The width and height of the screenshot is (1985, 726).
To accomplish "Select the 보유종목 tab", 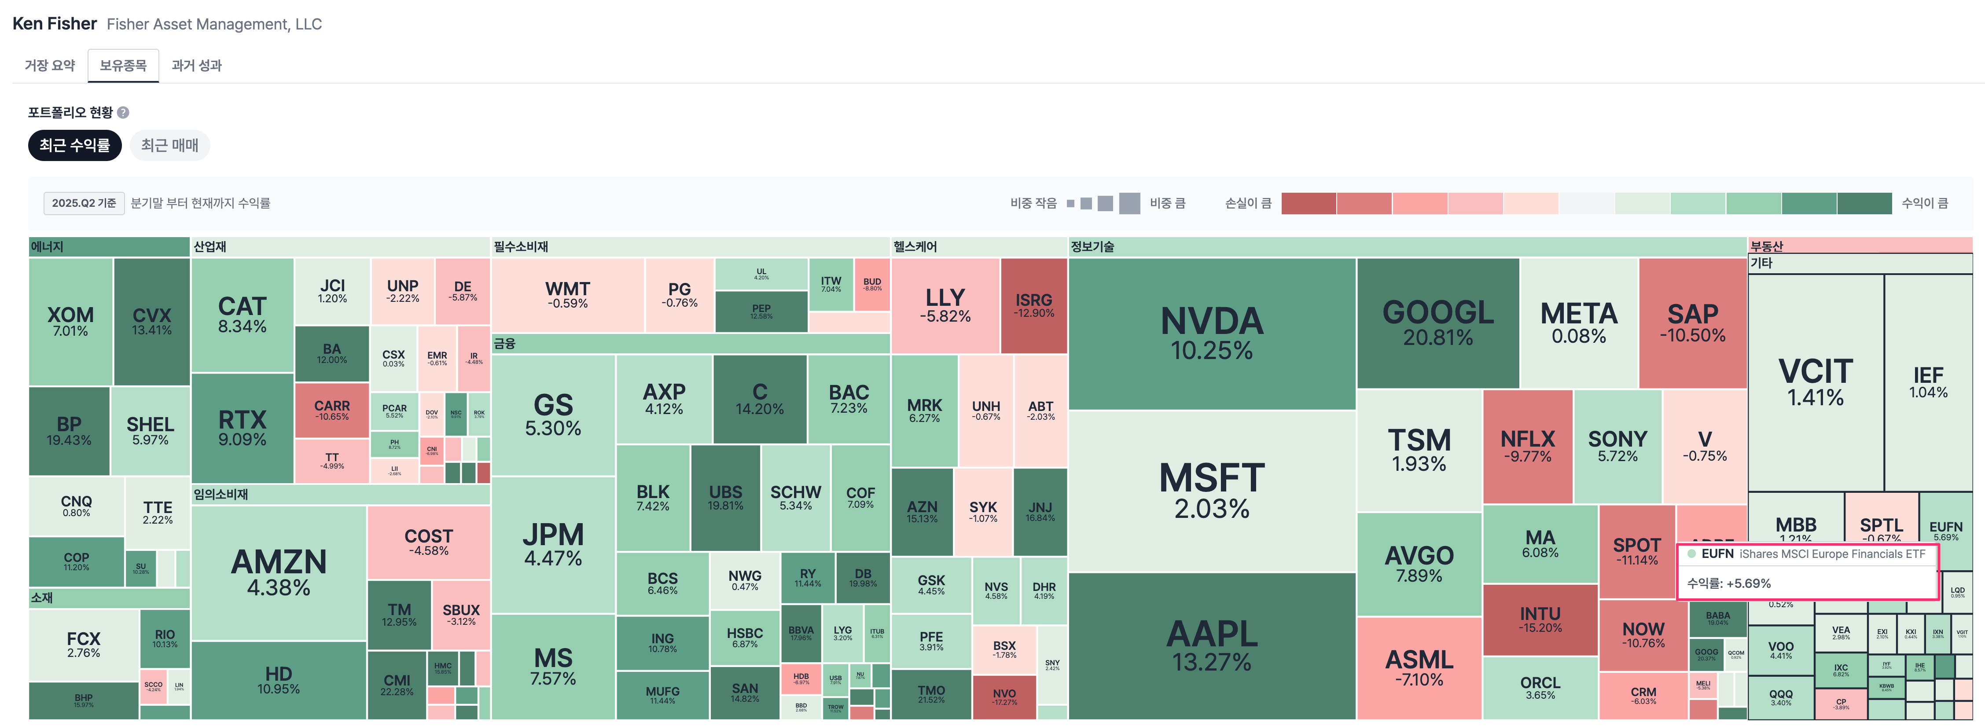I will tap(123, 66).
